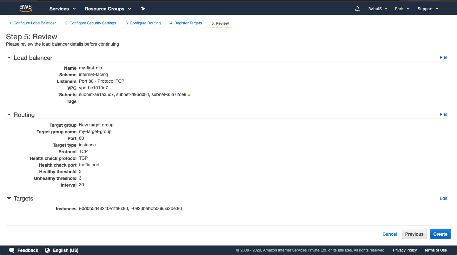Open the Support dropdown
The height and width of the screenshot is (255, 457).
[x=427, y=9]
